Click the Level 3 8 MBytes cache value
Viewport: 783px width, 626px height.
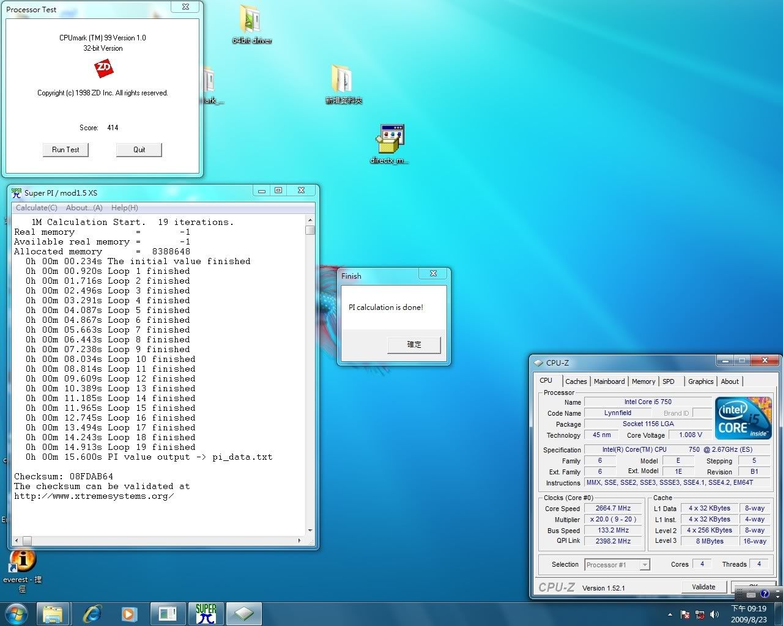click(x=710, y=541)
